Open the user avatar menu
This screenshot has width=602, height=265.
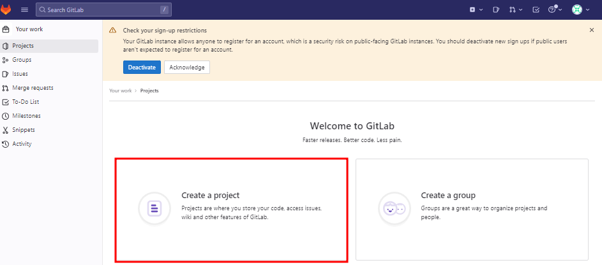tap(580, 10)
